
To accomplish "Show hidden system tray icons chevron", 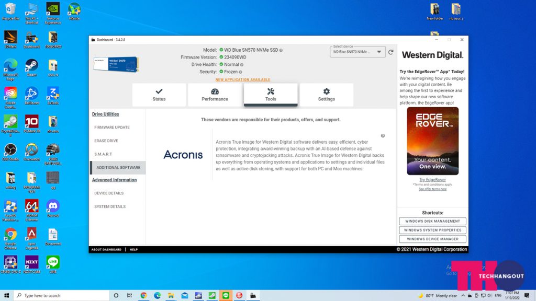I will point(463,296).
